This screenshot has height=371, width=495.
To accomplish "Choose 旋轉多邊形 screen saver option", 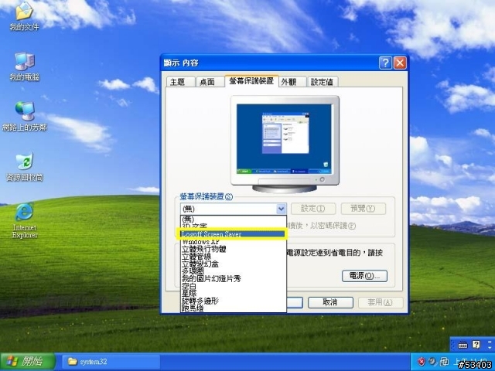I will [x=234, y=301].
